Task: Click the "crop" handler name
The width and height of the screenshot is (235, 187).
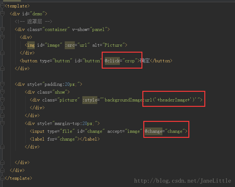Action: coord(130,61)
